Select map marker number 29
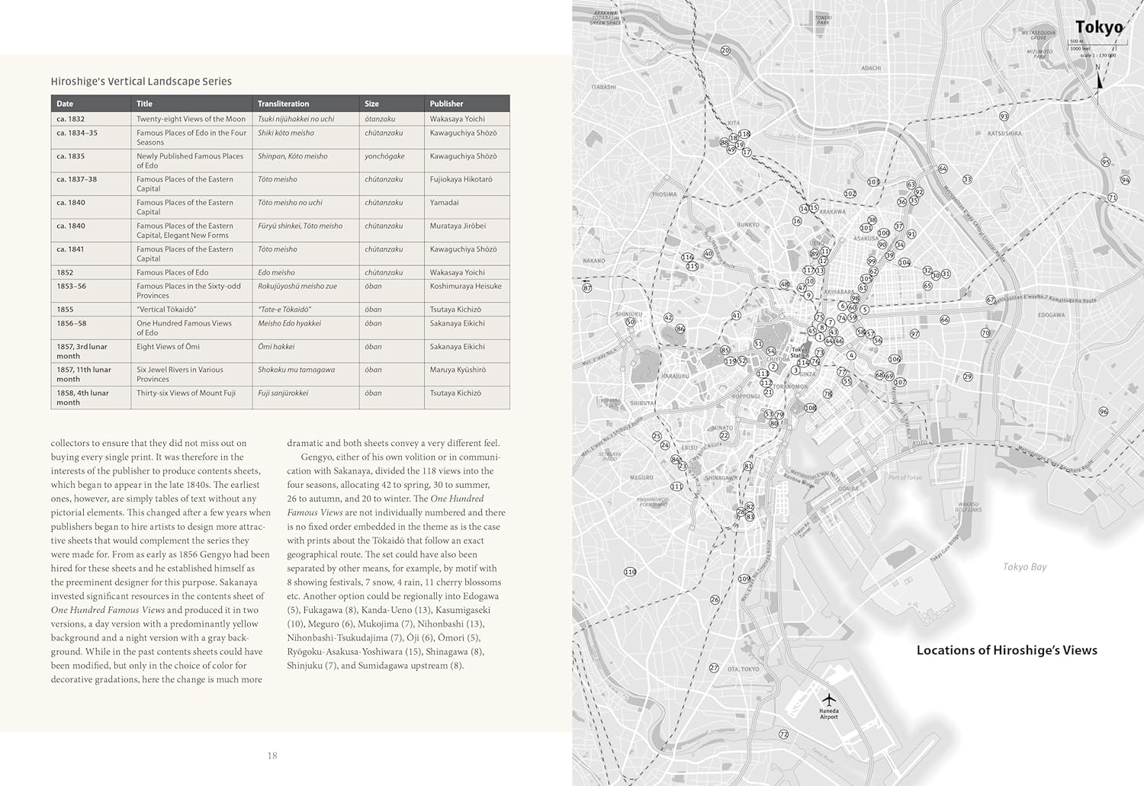Image resolution: width=1144 pixels, height=786 pixels. 968,377
